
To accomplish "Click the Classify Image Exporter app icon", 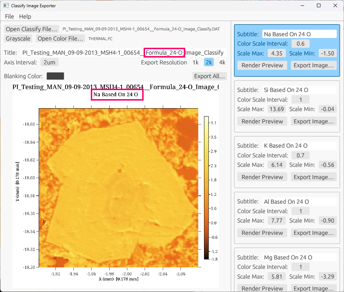I will point(6,6).
